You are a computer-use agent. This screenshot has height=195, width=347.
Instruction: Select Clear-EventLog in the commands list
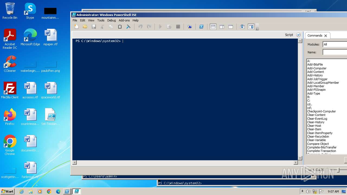pos(317,119)
